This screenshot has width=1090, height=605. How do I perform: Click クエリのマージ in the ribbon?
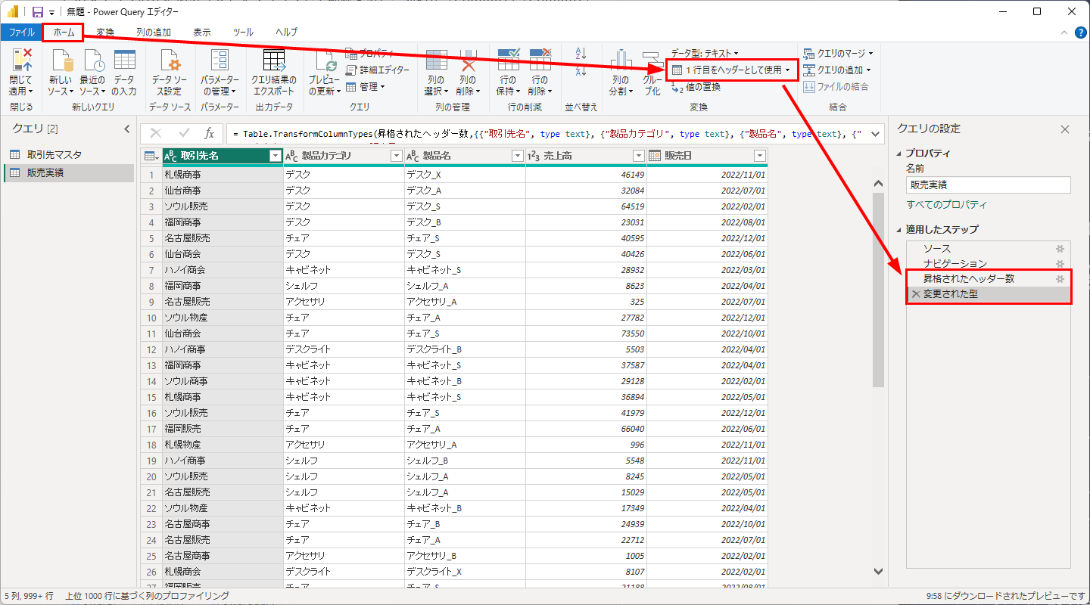[x=838, y=53]
